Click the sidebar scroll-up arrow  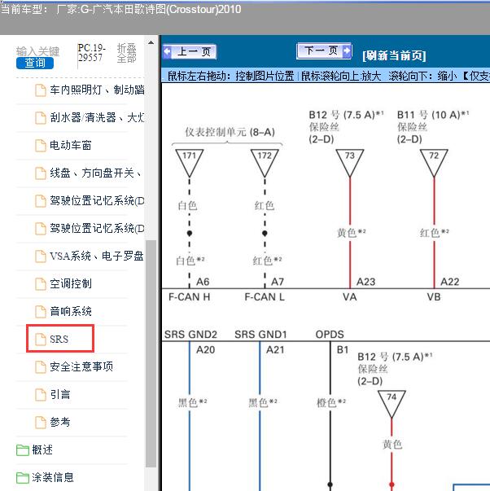(x=151, y=42)
